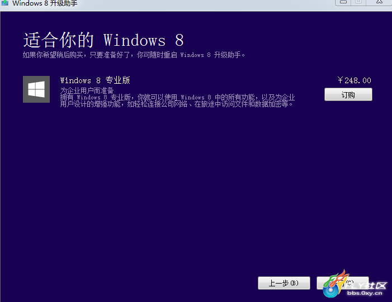Click the Windows 8 logo tile
This screenshot has width=392, height=302.
pos(36,89)
